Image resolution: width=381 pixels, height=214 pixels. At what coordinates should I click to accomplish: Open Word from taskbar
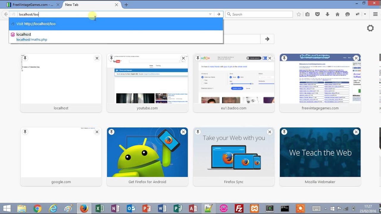click(162, 209)
